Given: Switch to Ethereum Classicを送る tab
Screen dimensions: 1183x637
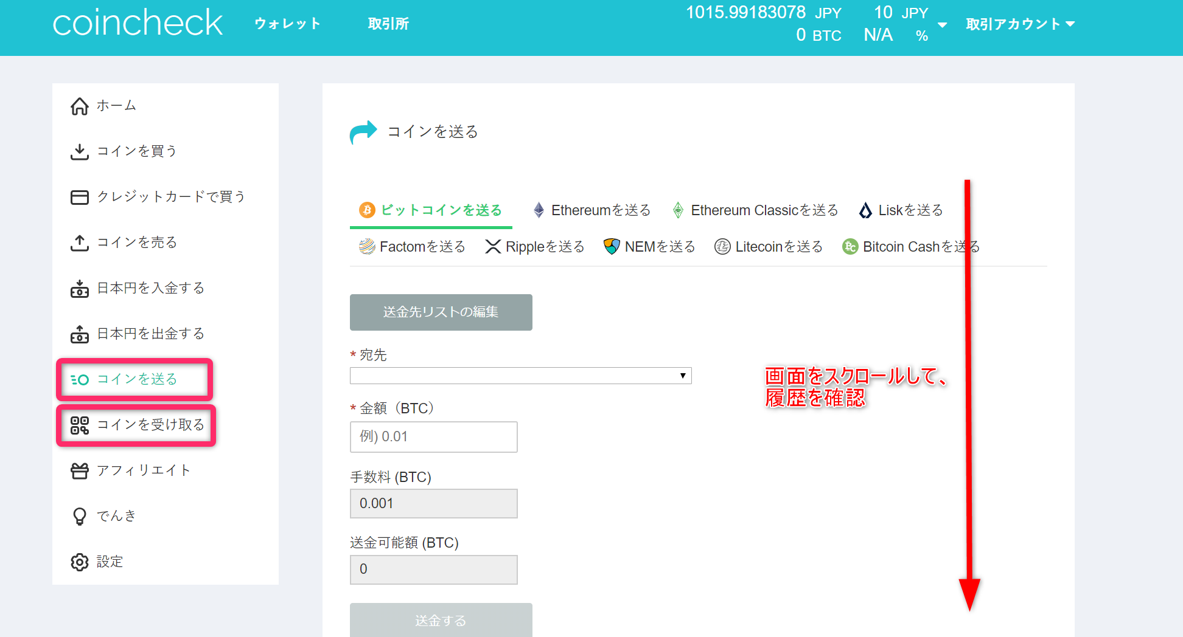Looking at the screenshot, I should (x=755, y=210).
